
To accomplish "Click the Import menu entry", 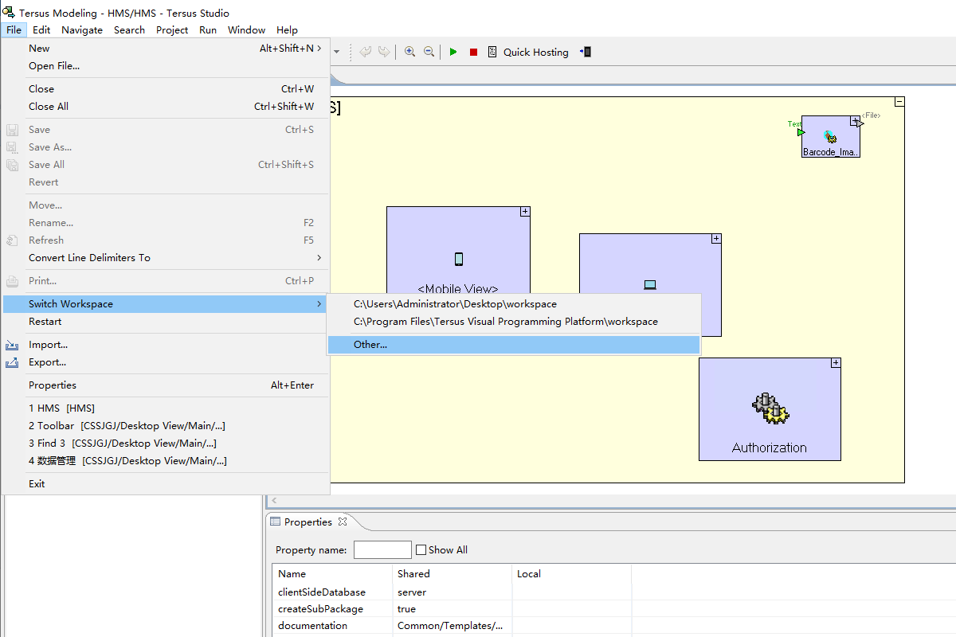I will 166,345.
